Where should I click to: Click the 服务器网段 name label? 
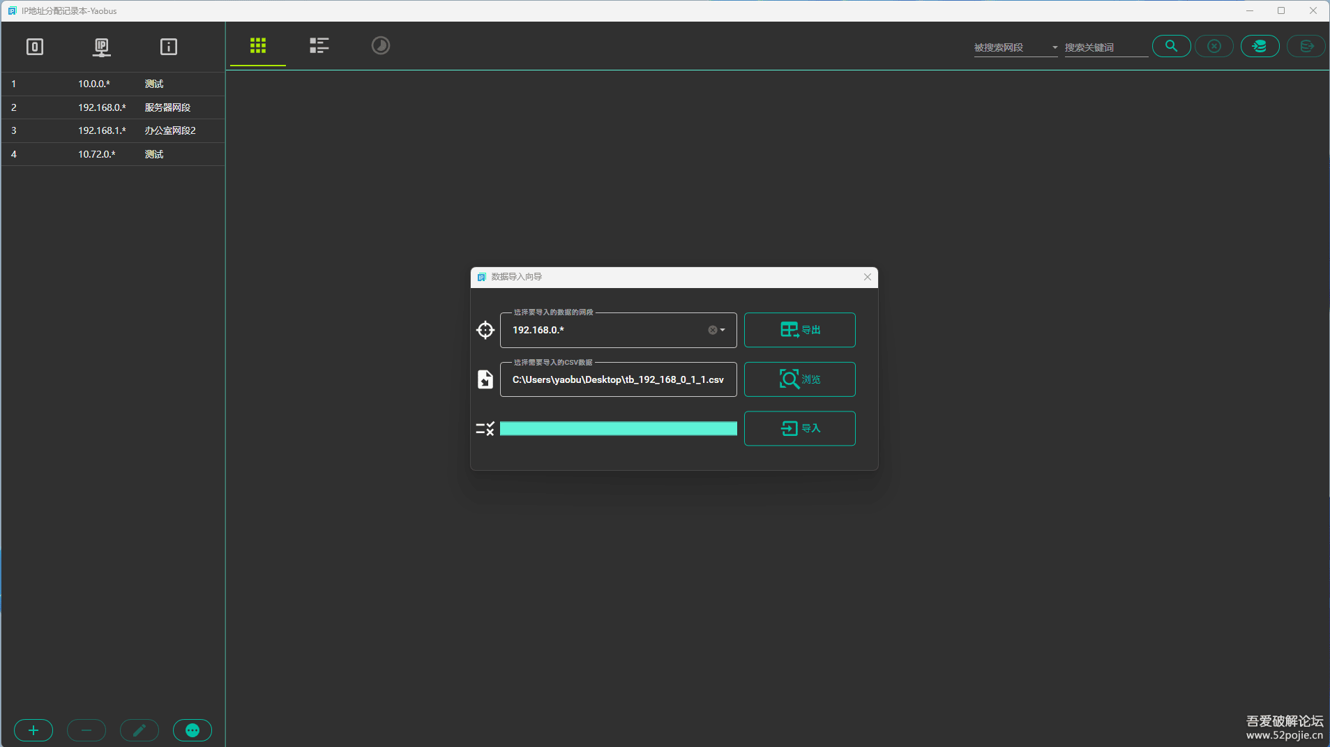click(x=167, y=107)
